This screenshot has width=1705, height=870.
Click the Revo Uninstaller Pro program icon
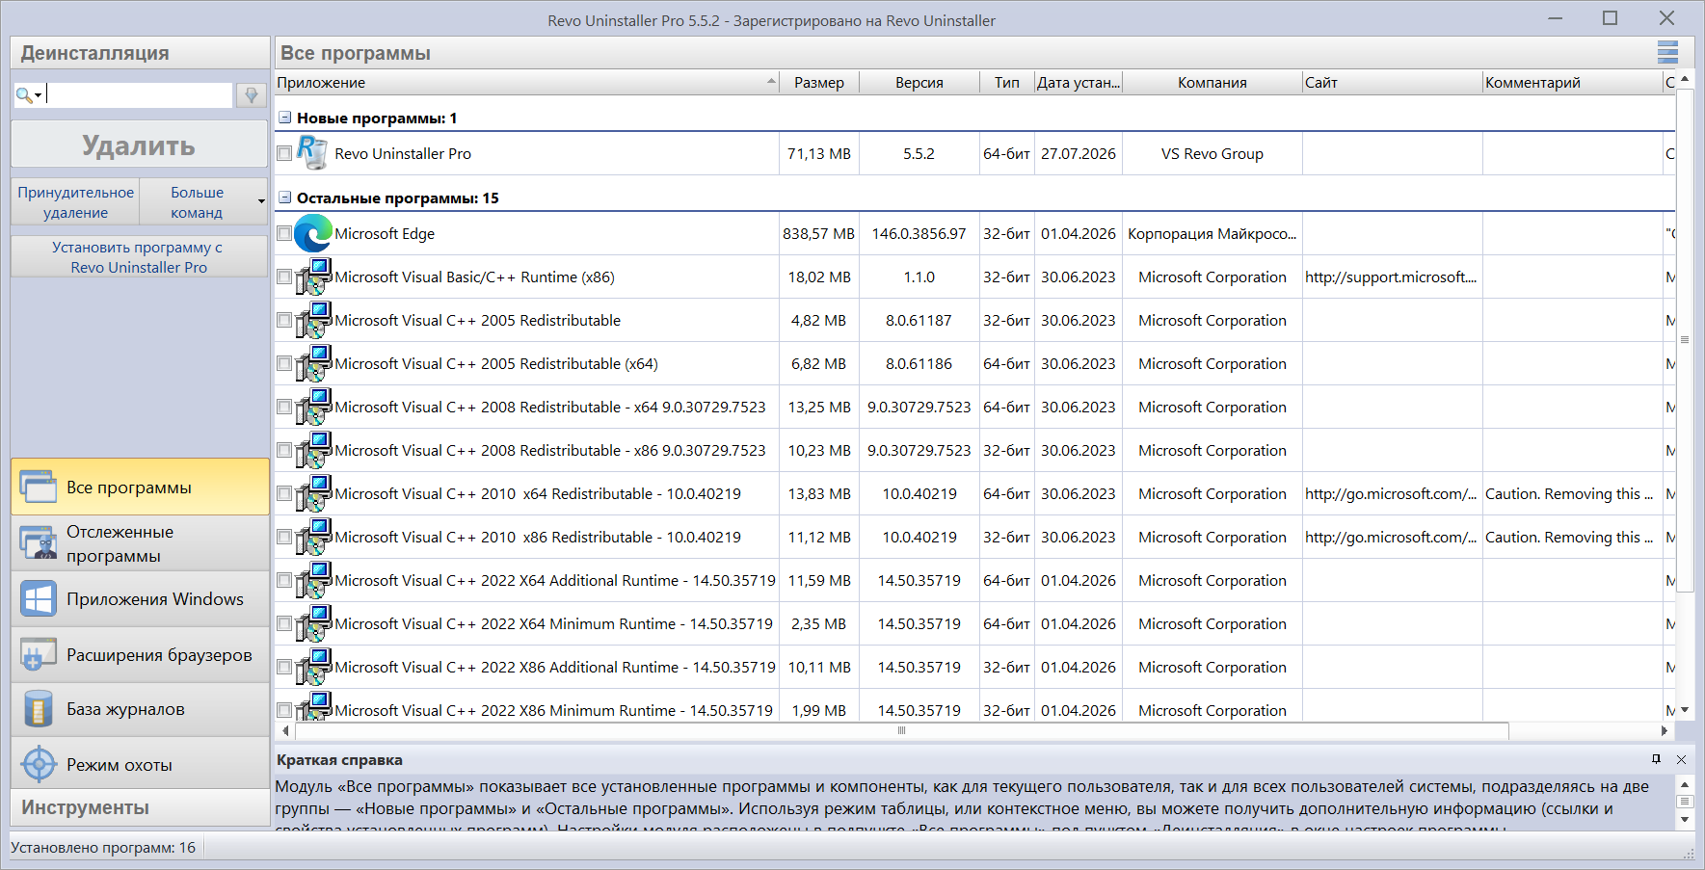(x=312, y=153)
